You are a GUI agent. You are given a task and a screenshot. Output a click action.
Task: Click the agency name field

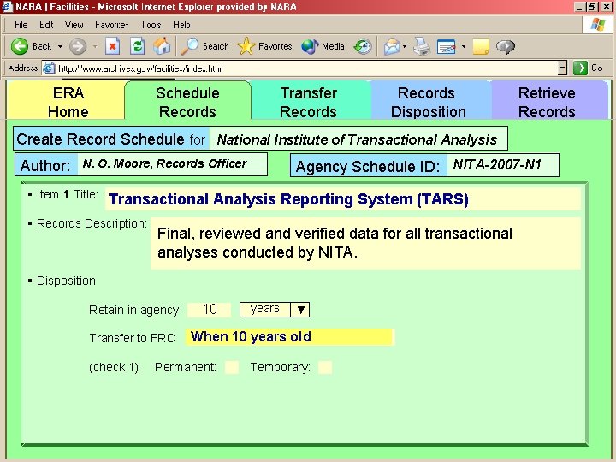point(358,139)
